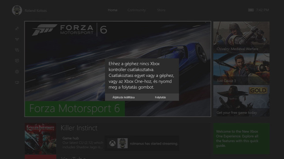
Task: Click the Átjátszás leállítása button
Action: coord(123,97)
